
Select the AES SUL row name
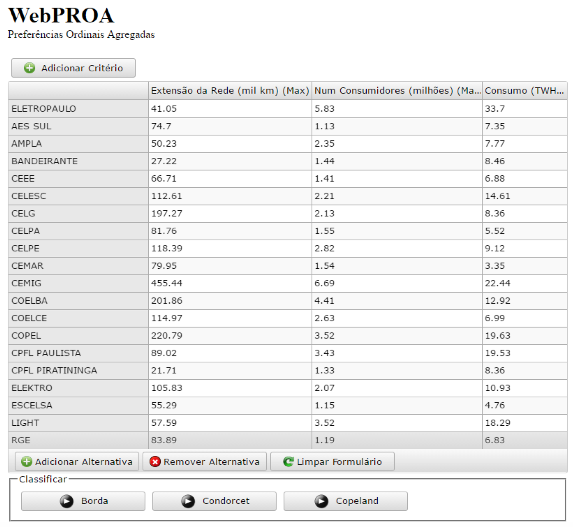tap(32, 126)
